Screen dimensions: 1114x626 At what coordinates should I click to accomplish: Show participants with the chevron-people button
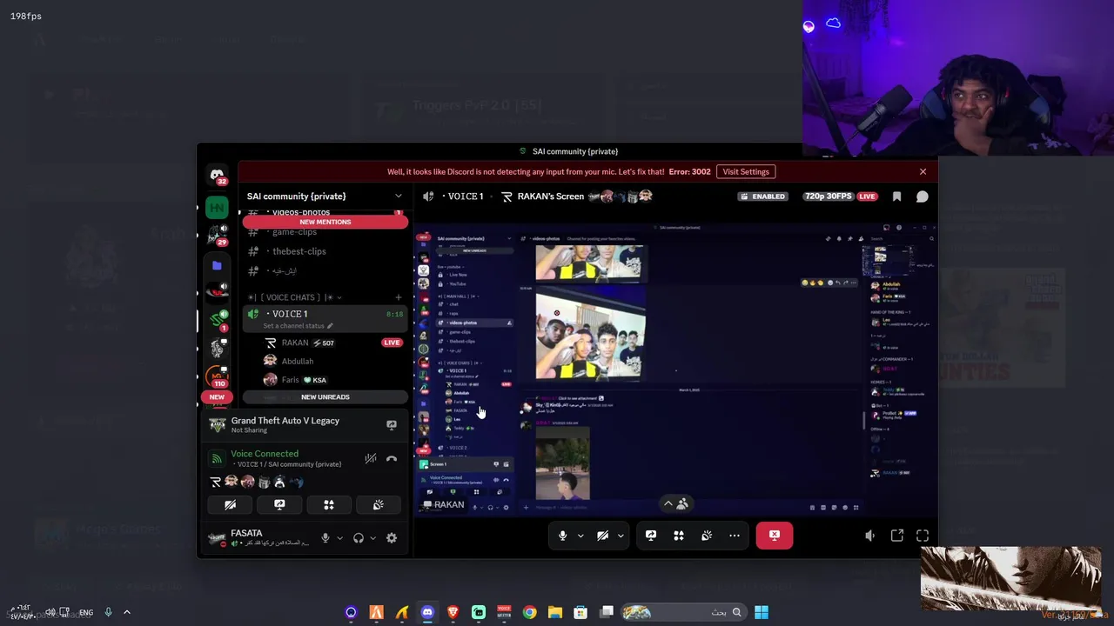pos(675,503)
